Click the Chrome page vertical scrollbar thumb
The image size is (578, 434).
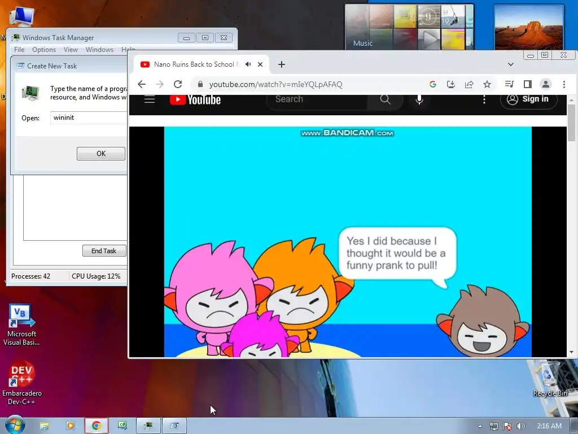(x=571, y=123)
